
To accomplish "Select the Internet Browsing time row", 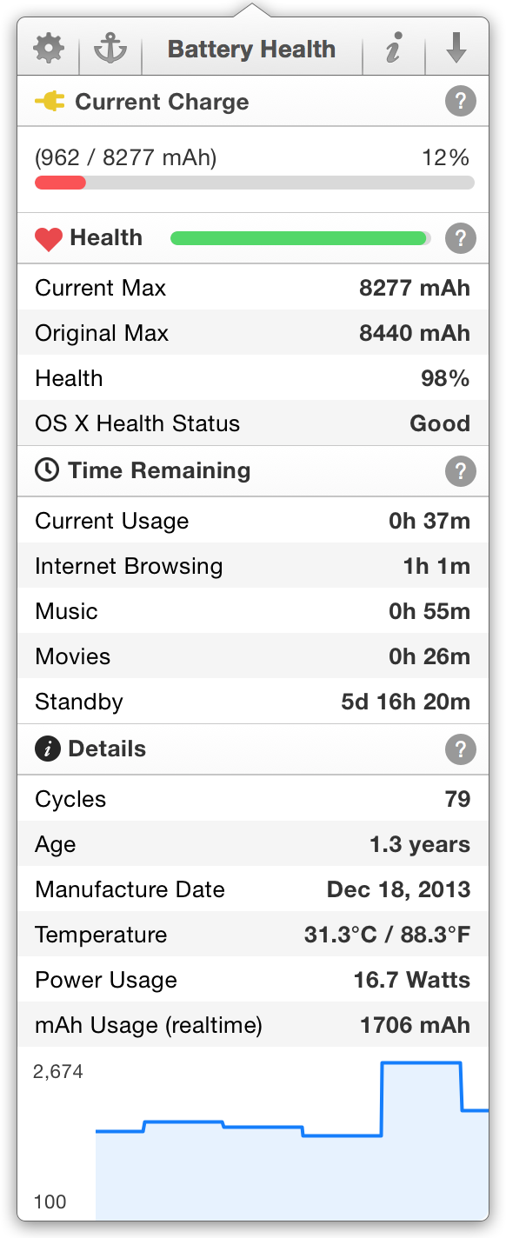I will (253, 566).
